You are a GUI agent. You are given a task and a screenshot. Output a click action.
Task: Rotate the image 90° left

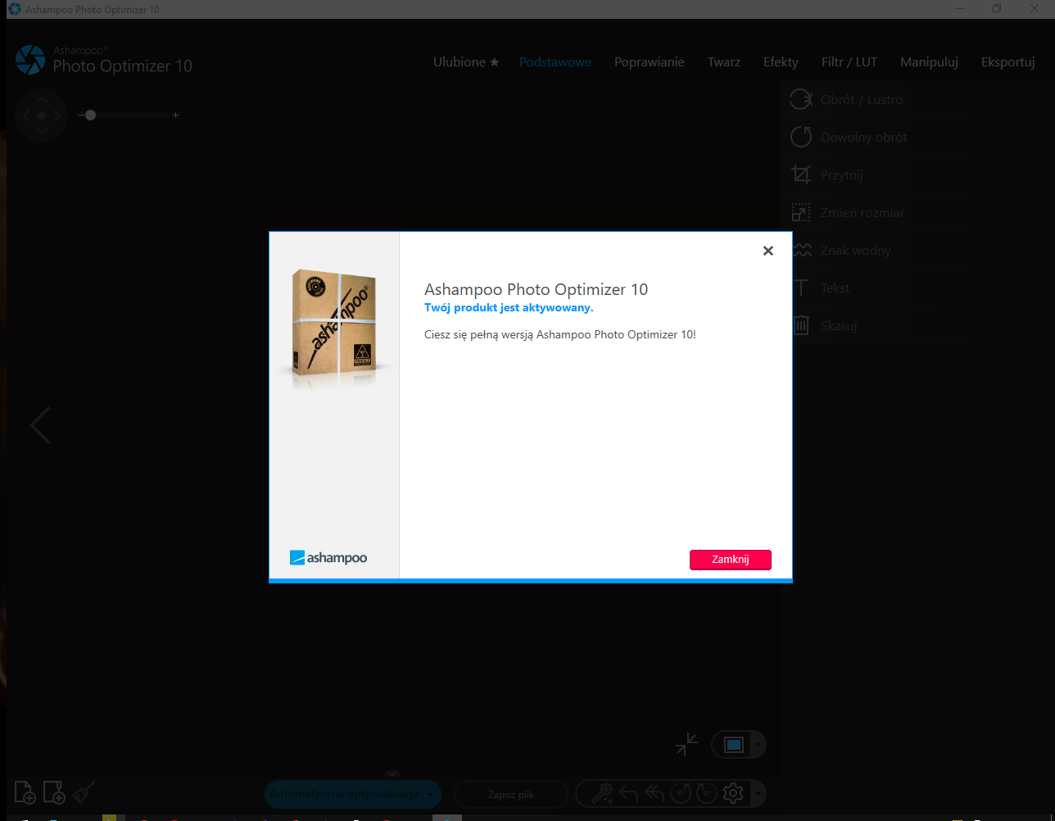pyautogui.click(x=680, y=793)
